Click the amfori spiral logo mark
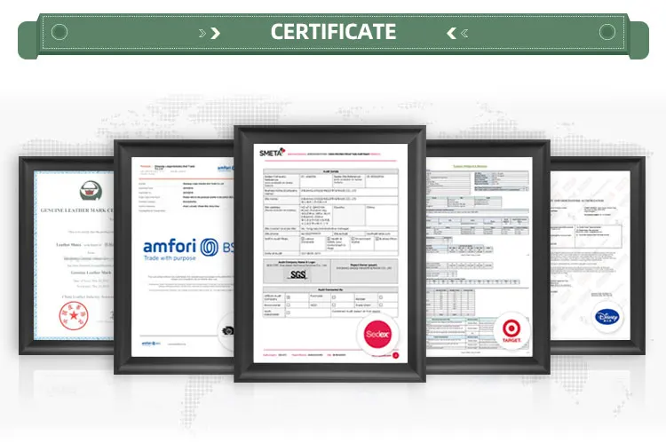 tap(210, 247)
